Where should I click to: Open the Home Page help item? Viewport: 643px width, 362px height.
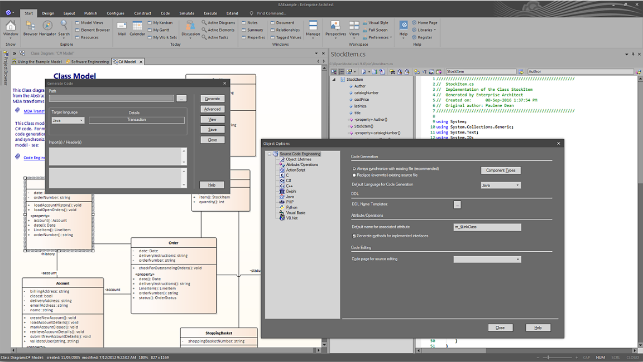tap(425, 23)
